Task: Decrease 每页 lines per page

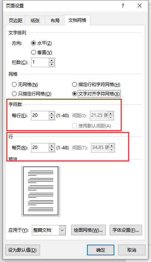Action: tap(52, 150)
